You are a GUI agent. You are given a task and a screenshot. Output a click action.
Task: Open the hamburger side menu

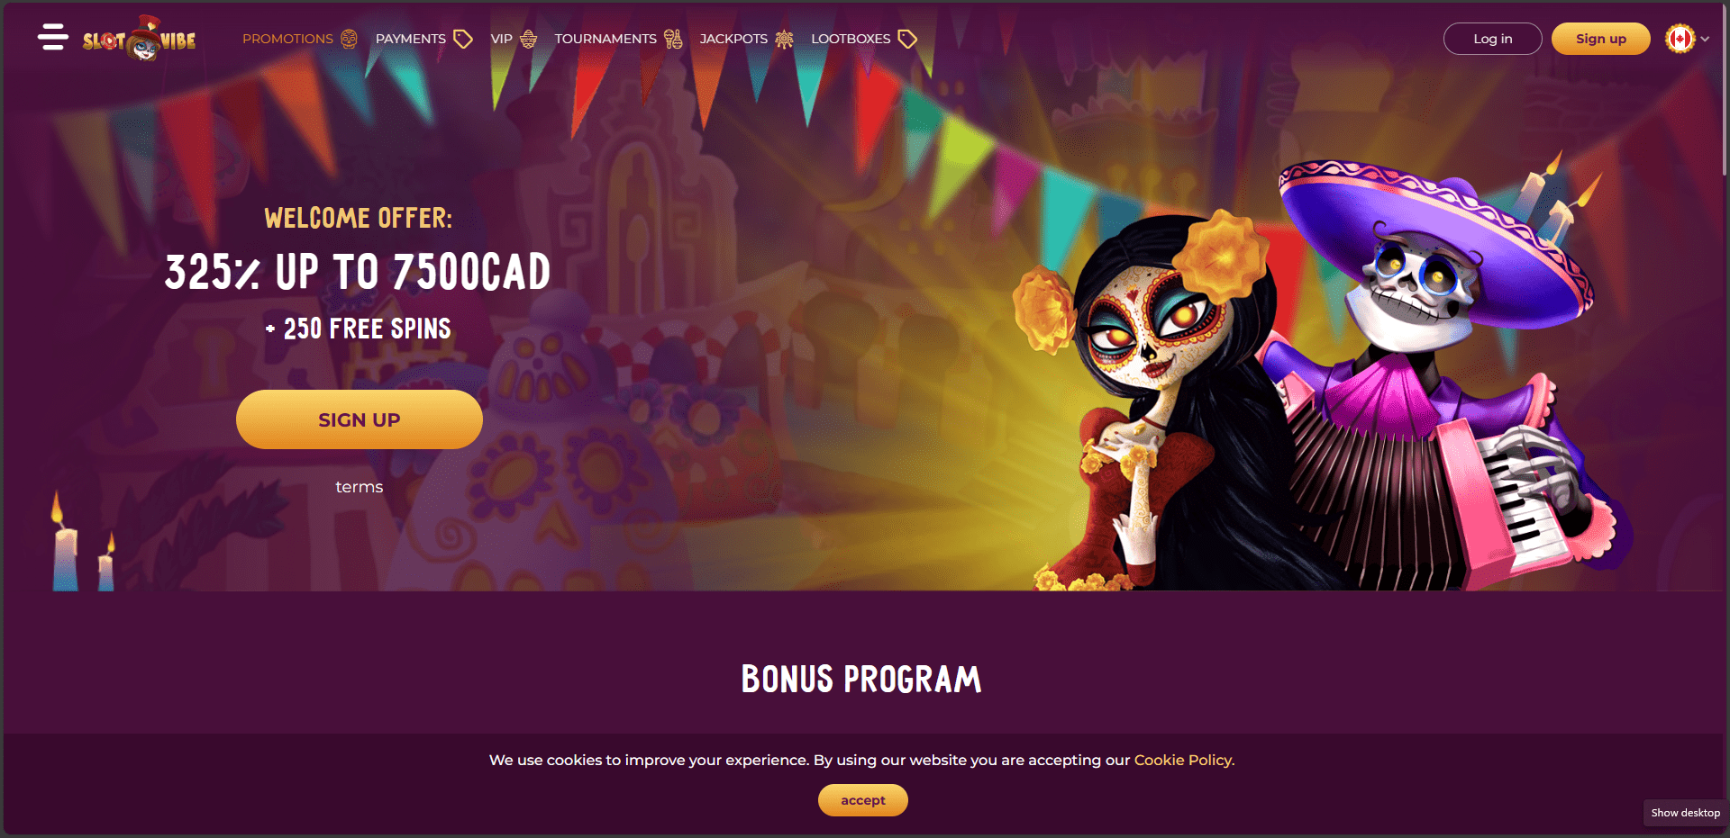click(x=53, y=37)
